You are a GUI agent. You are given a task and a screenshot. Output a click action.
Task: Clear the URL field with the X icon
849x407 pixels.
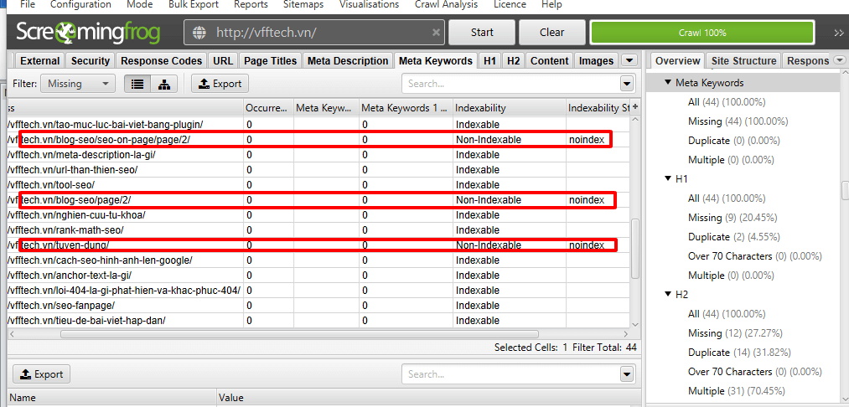pos(436,33)
